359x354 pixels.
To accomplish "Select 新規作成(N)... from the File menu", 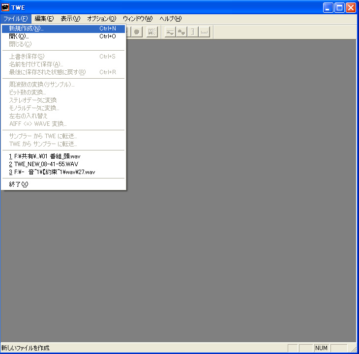I will click(63, 29).
